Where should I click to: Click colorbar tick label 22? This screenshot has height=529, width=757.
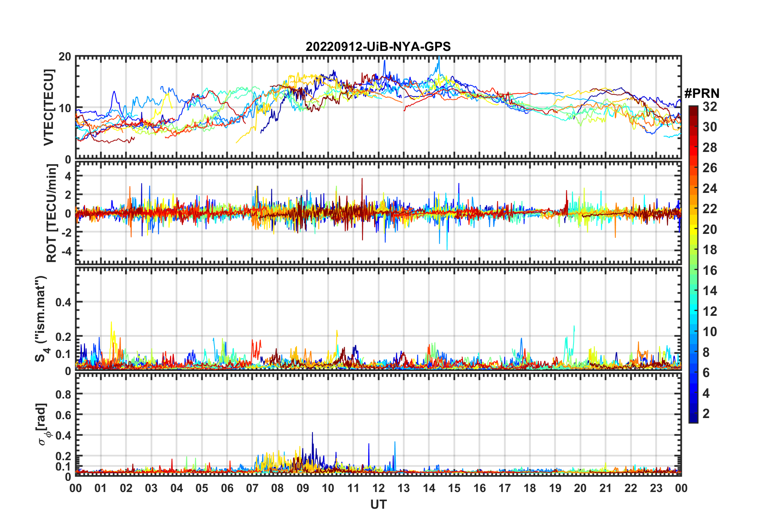[710, 209]
